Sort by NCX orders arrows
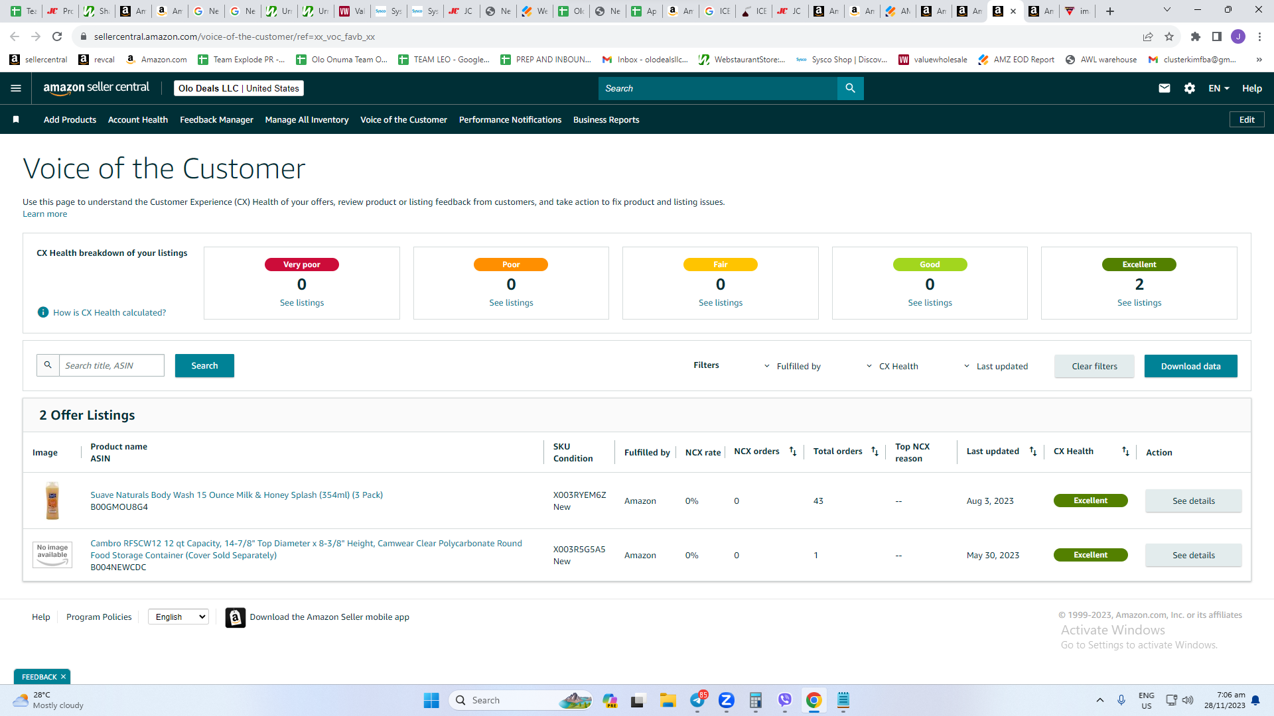1274x716 pixels. (793, 451)
